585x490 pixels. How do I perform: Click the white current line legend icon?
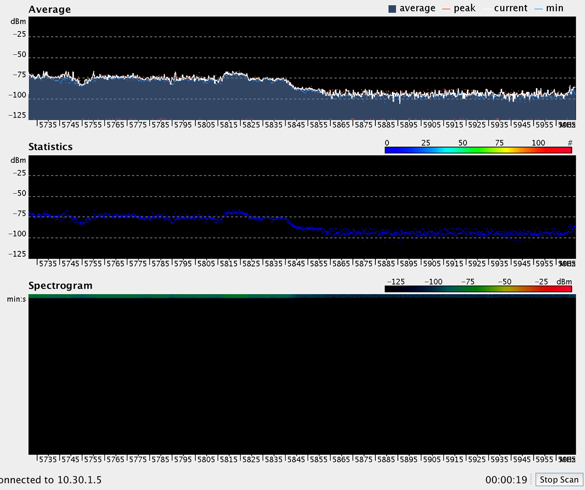[x=486, y=8]
